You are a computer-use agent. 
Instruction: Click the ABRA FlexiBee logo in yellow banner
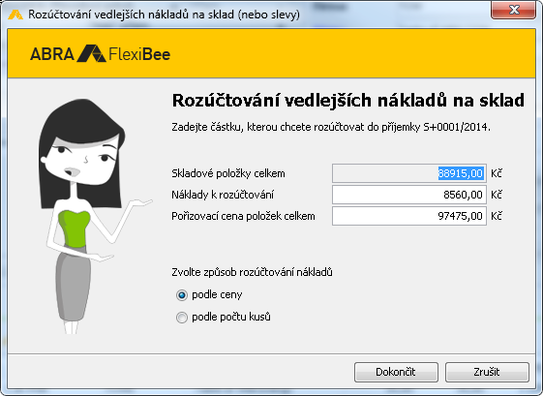tap(100, 53)
